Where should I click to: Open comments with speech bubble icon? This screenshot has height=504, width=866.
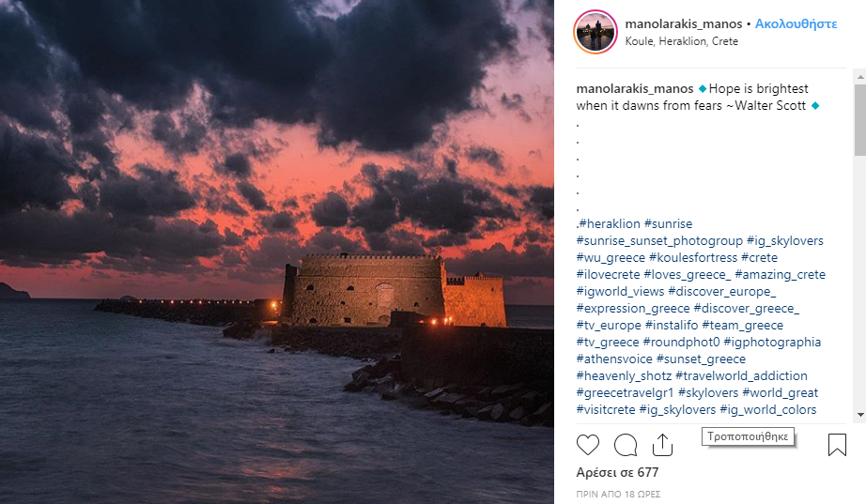click(x=626, y=445)
